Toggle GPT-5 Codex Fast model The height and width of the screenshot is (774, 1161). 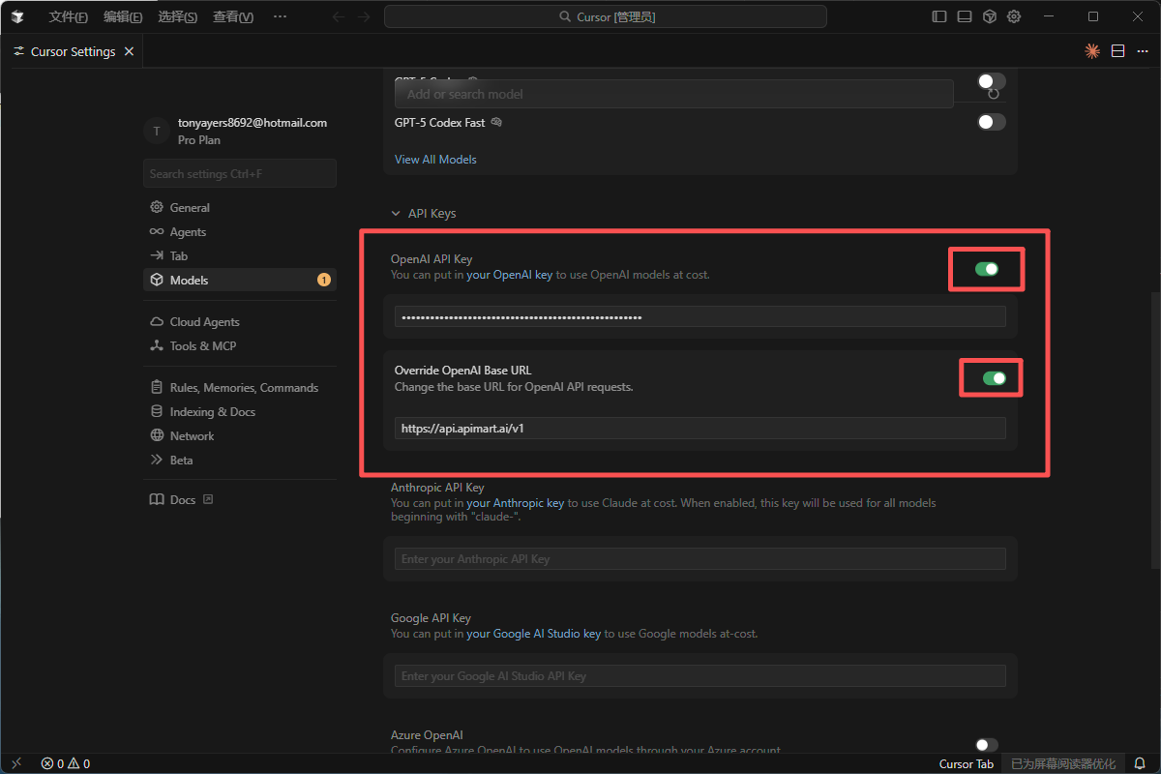pos(991,122)
